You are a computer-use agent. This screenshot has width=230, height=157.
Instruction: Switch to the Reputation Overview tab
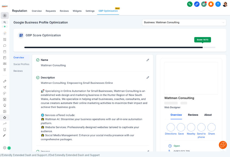coord(37,11)
